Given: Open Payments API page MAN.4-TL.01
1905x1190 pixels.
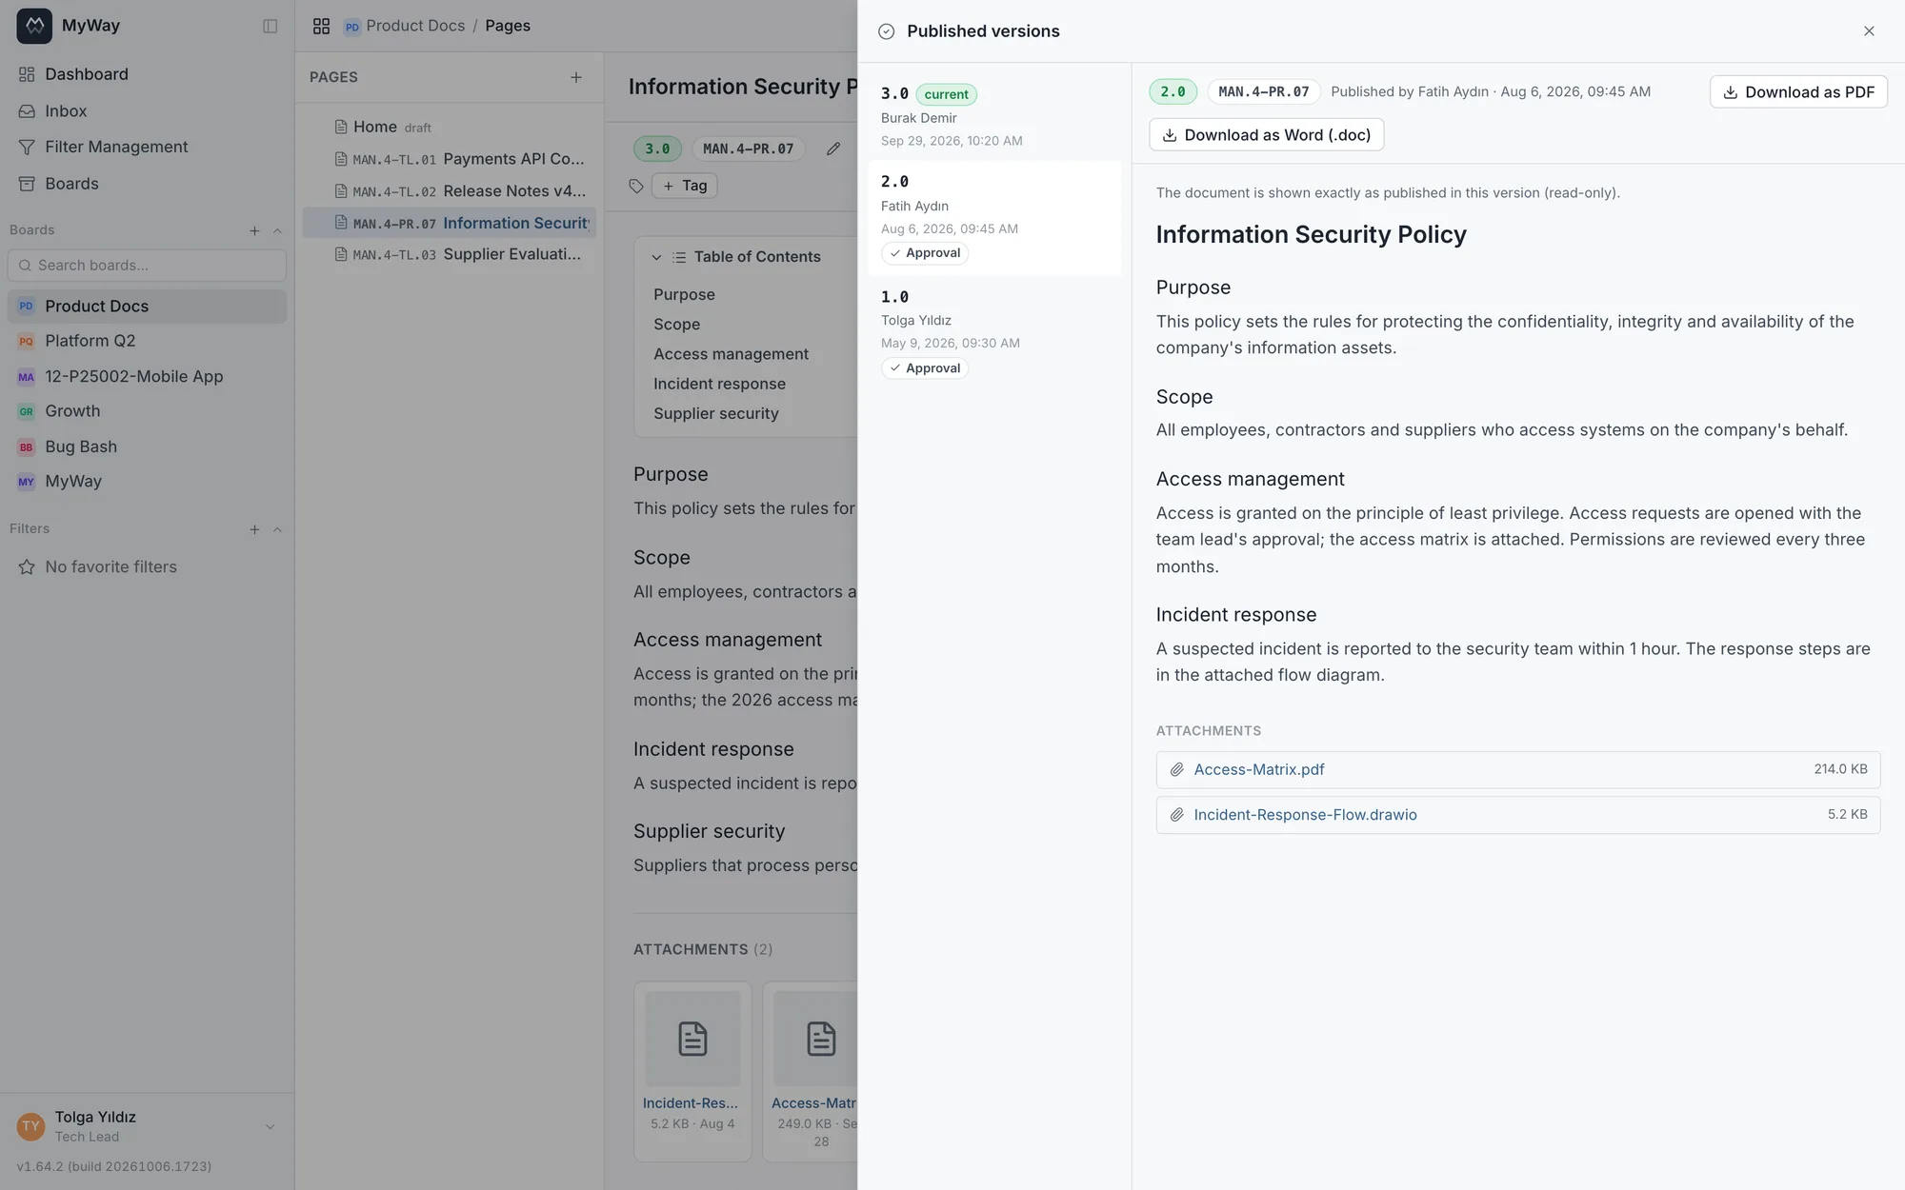Looking at the screenshot, I should [450, 159].
